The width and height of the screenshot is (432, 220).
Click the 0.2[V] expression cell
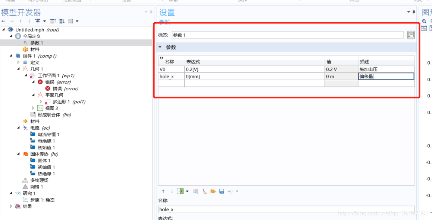(x=254, y=69)
